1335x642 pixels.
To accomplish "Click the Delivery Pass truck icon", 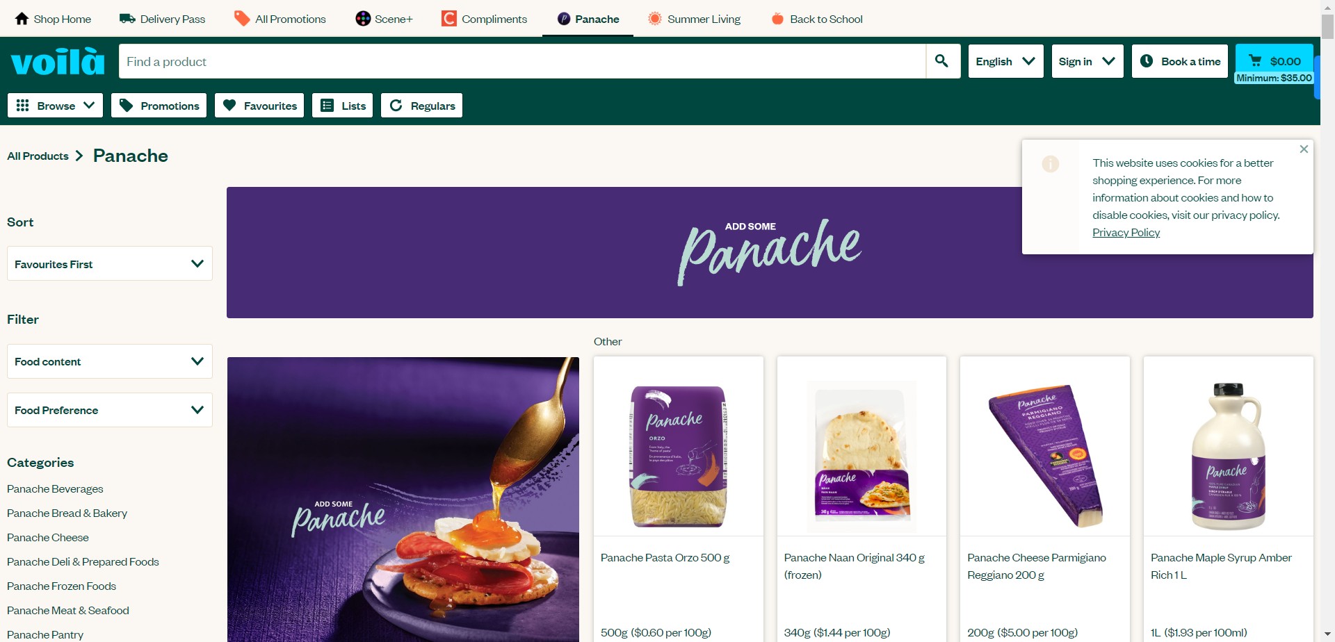I will pos(127,19).
